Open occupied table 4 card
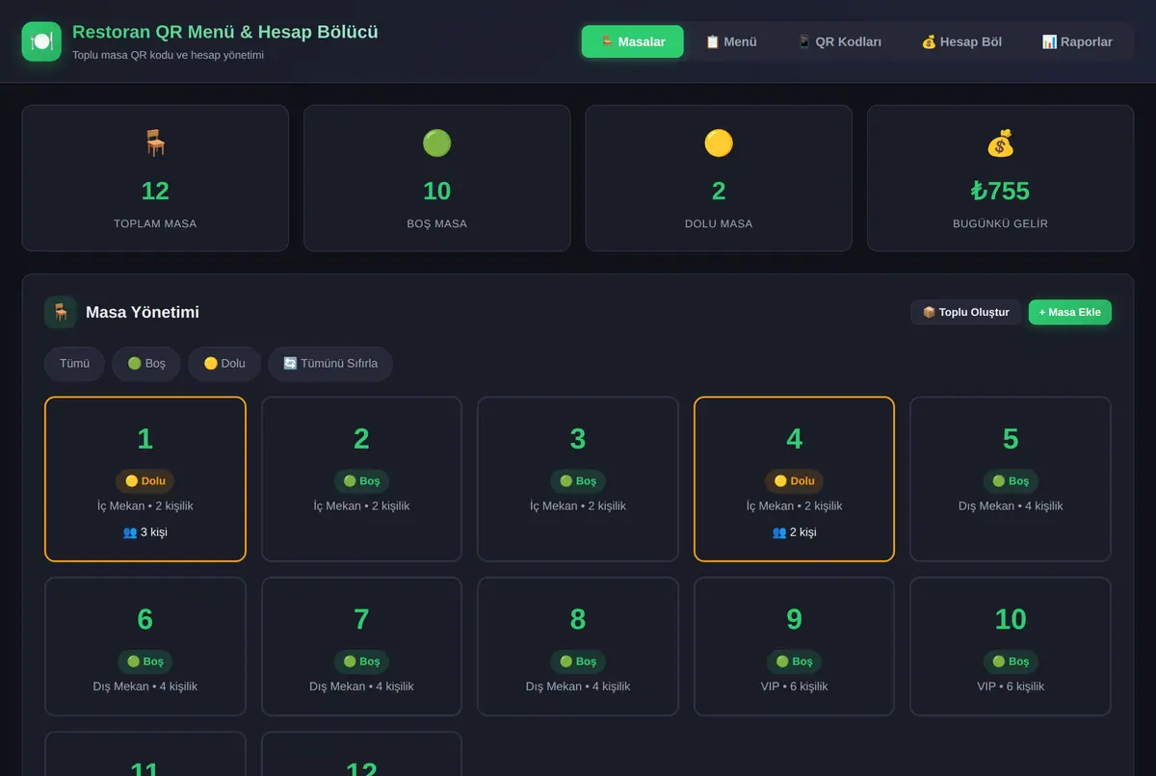The width and height of the screenshot is (1156, 776). pos(794,479)
